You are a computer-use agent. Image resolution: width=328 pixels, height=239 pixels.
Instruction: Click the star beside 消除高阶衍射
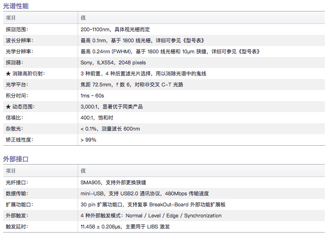tap(8, 74)
